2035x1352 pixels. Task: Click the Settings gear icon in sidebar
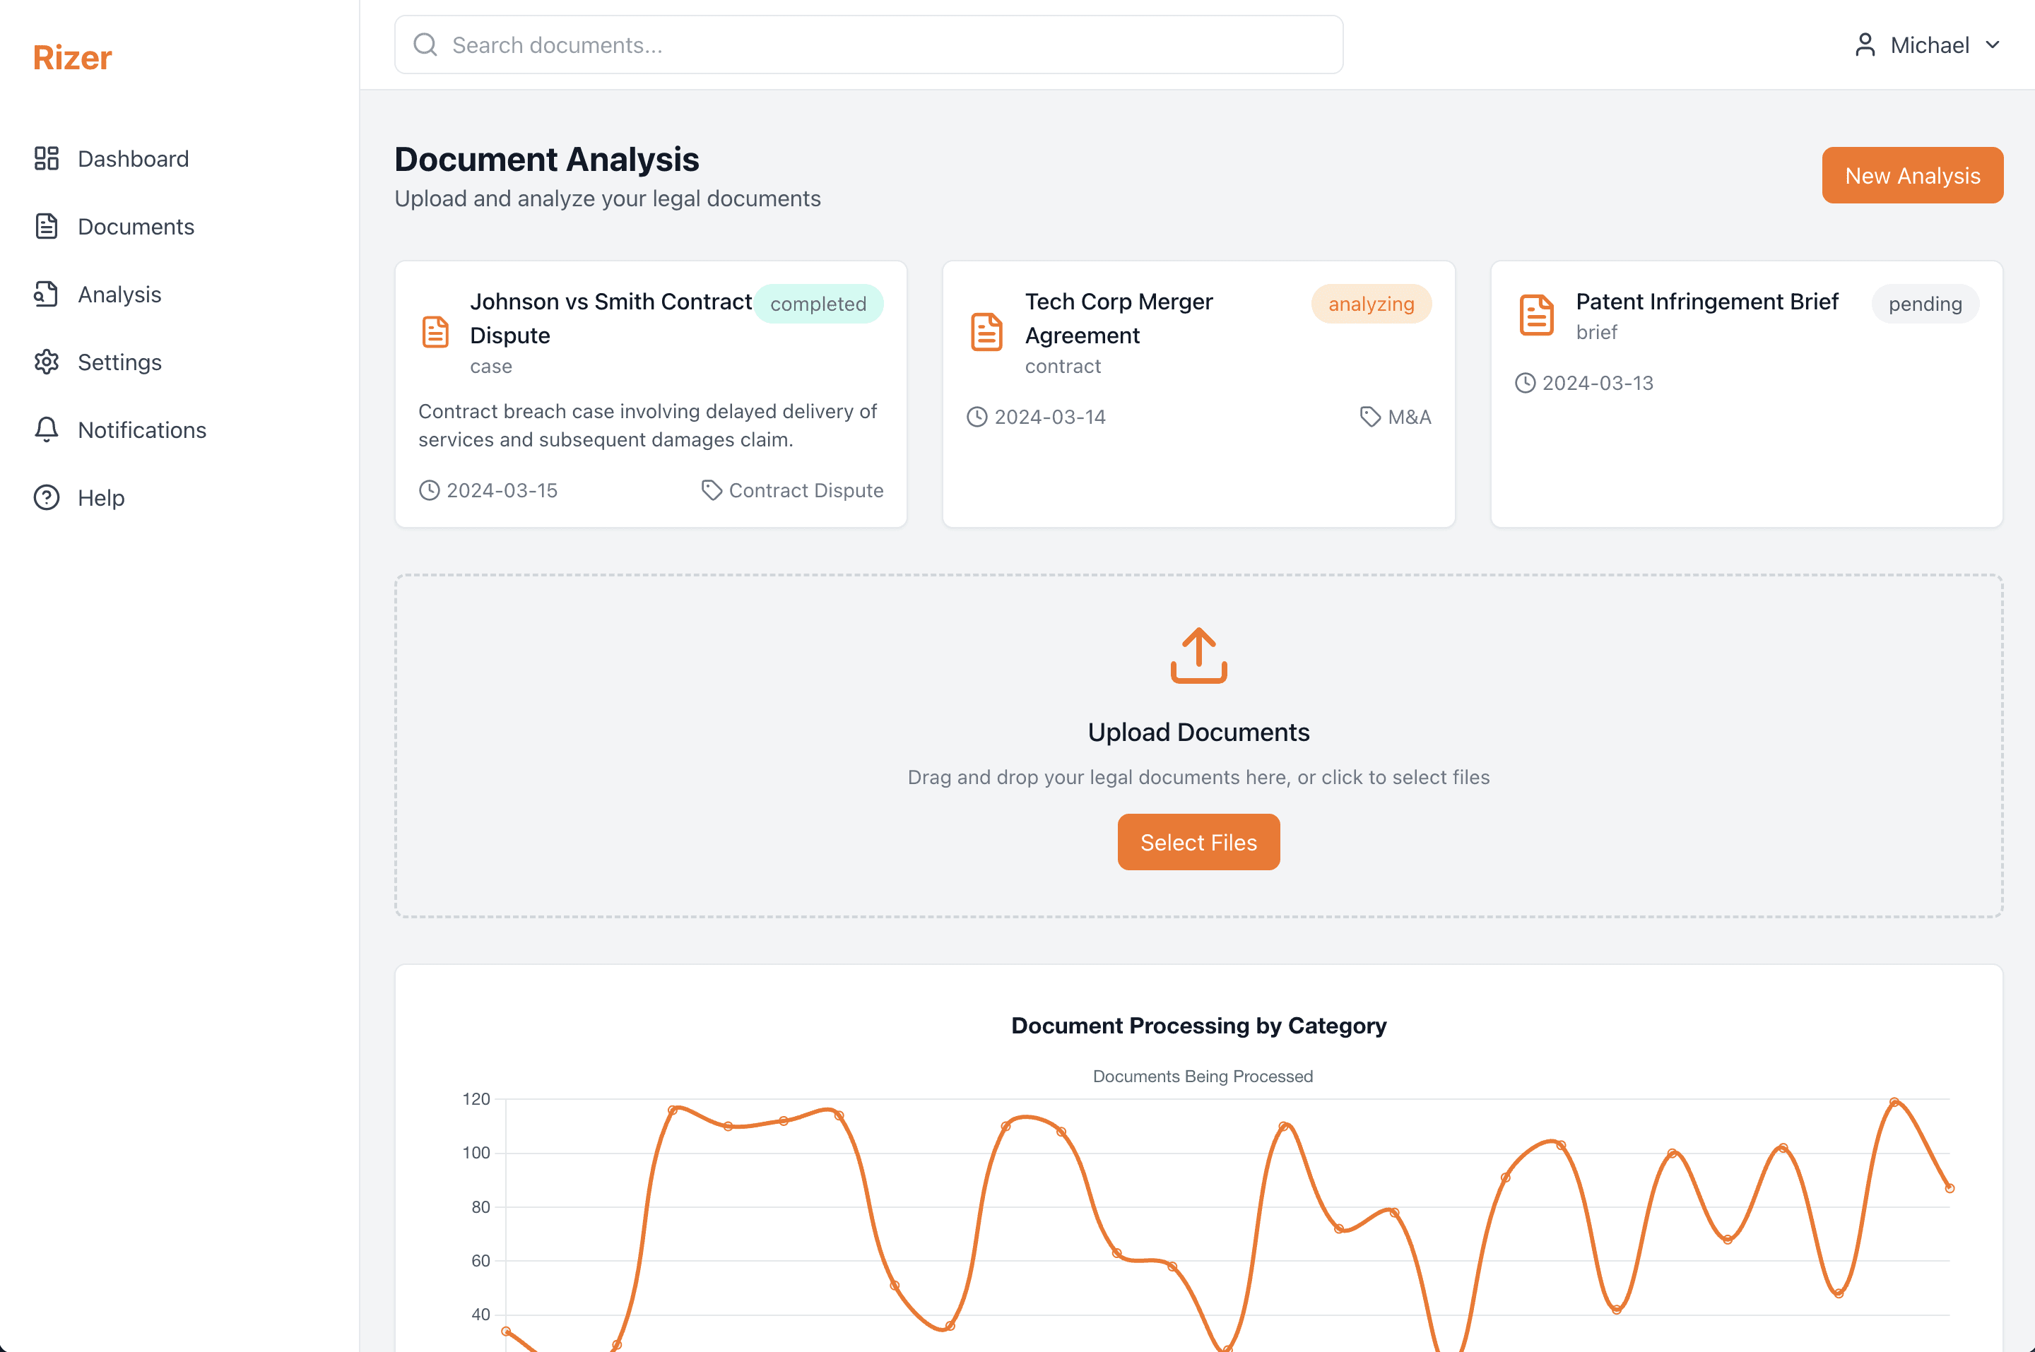47,362
